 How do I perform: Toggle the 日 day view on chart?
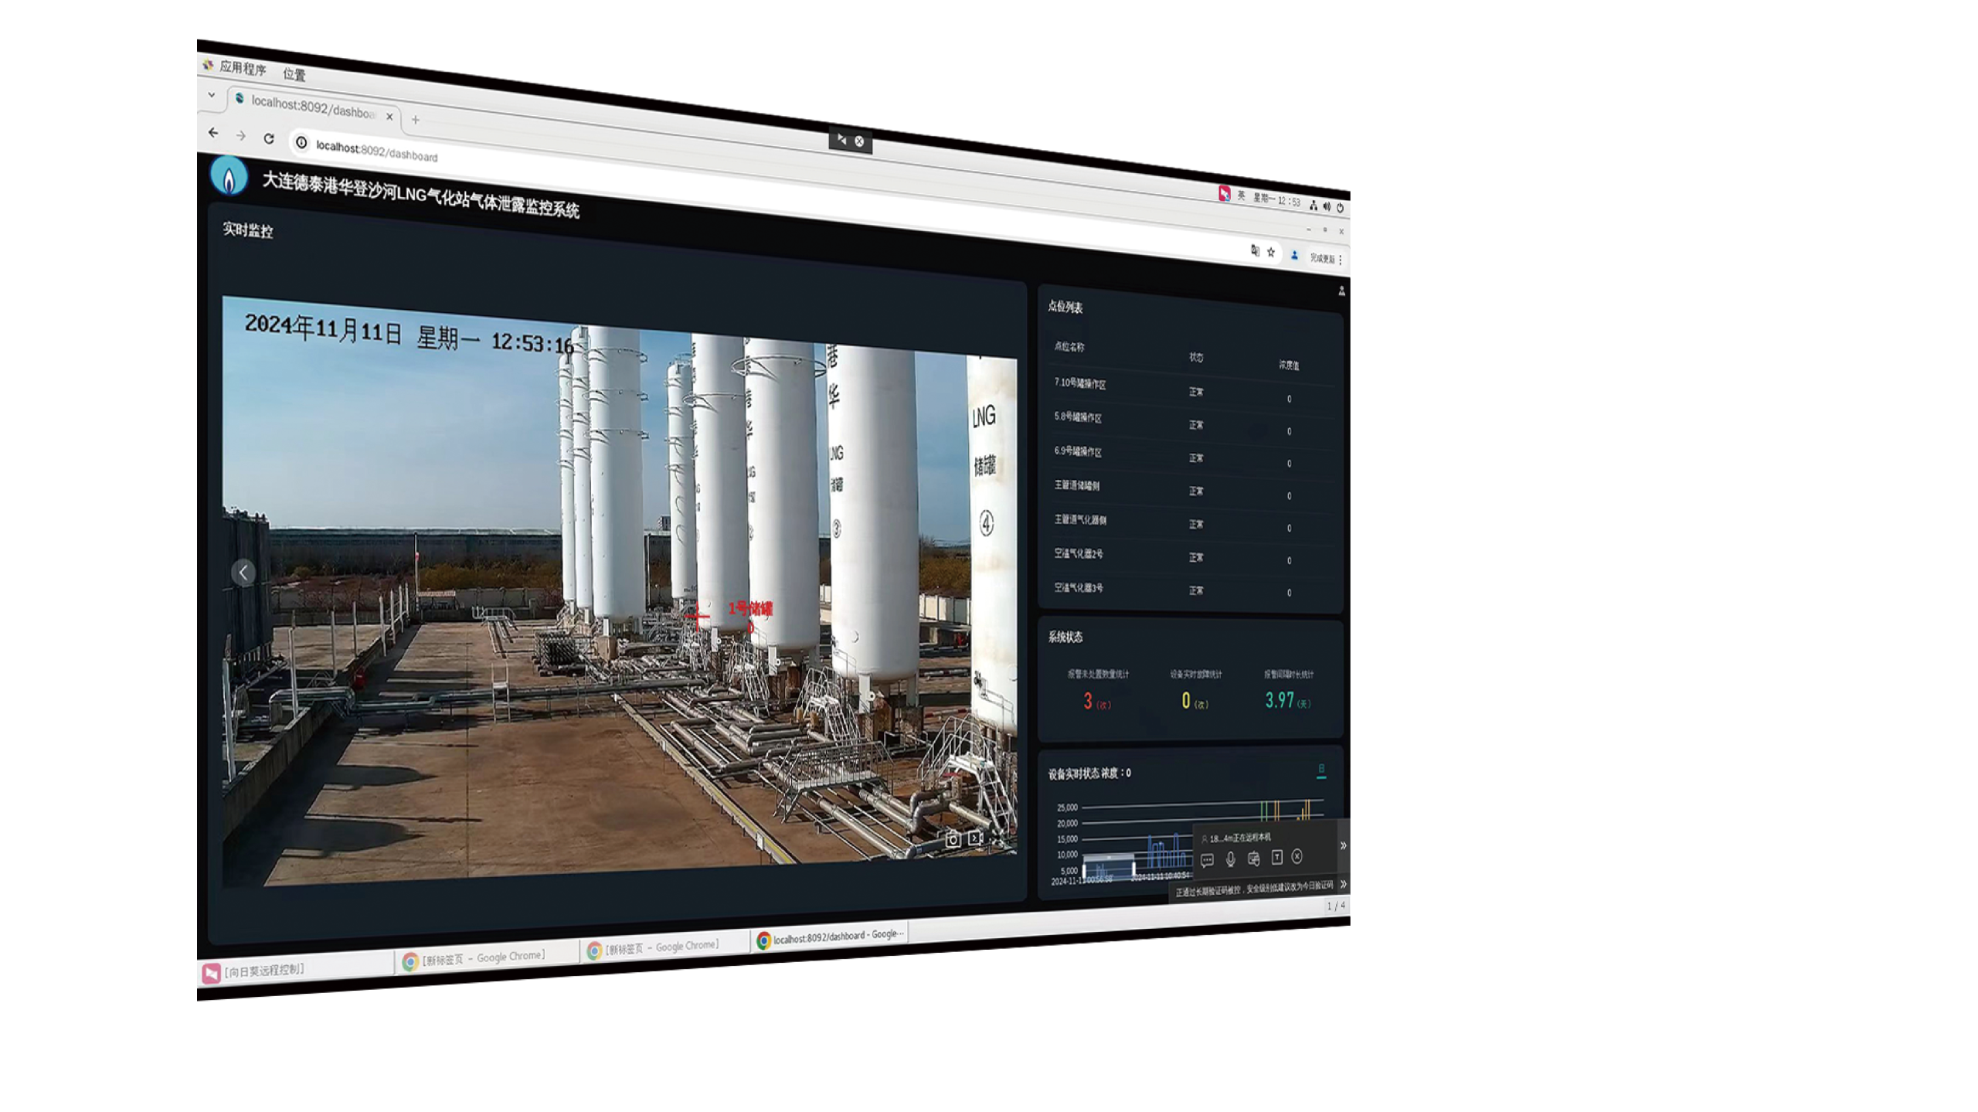1321,770
